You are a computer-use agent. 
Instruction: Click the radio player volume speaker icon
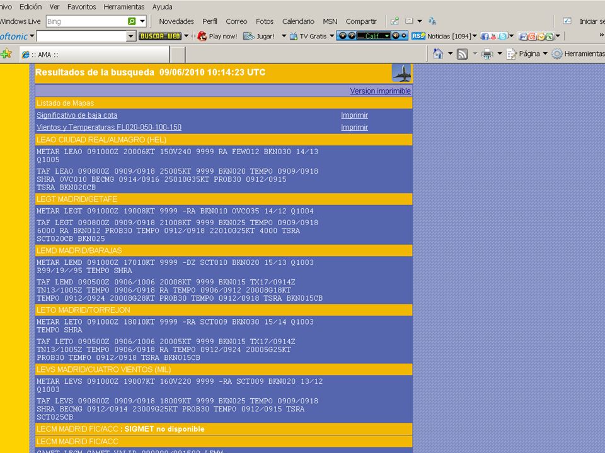(x=396, y=36)
